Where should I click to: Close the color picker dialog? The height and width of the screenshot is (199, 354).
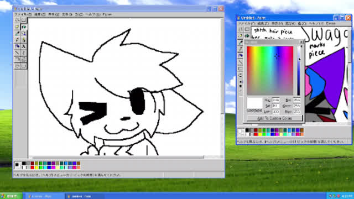(301, 42)
